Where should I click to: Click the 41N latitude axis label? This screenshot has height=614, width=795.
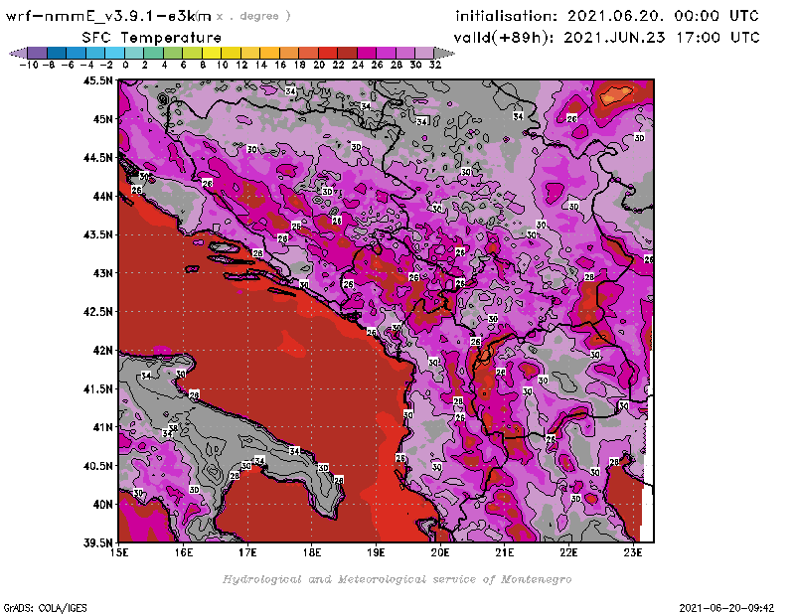coord(103,427)
